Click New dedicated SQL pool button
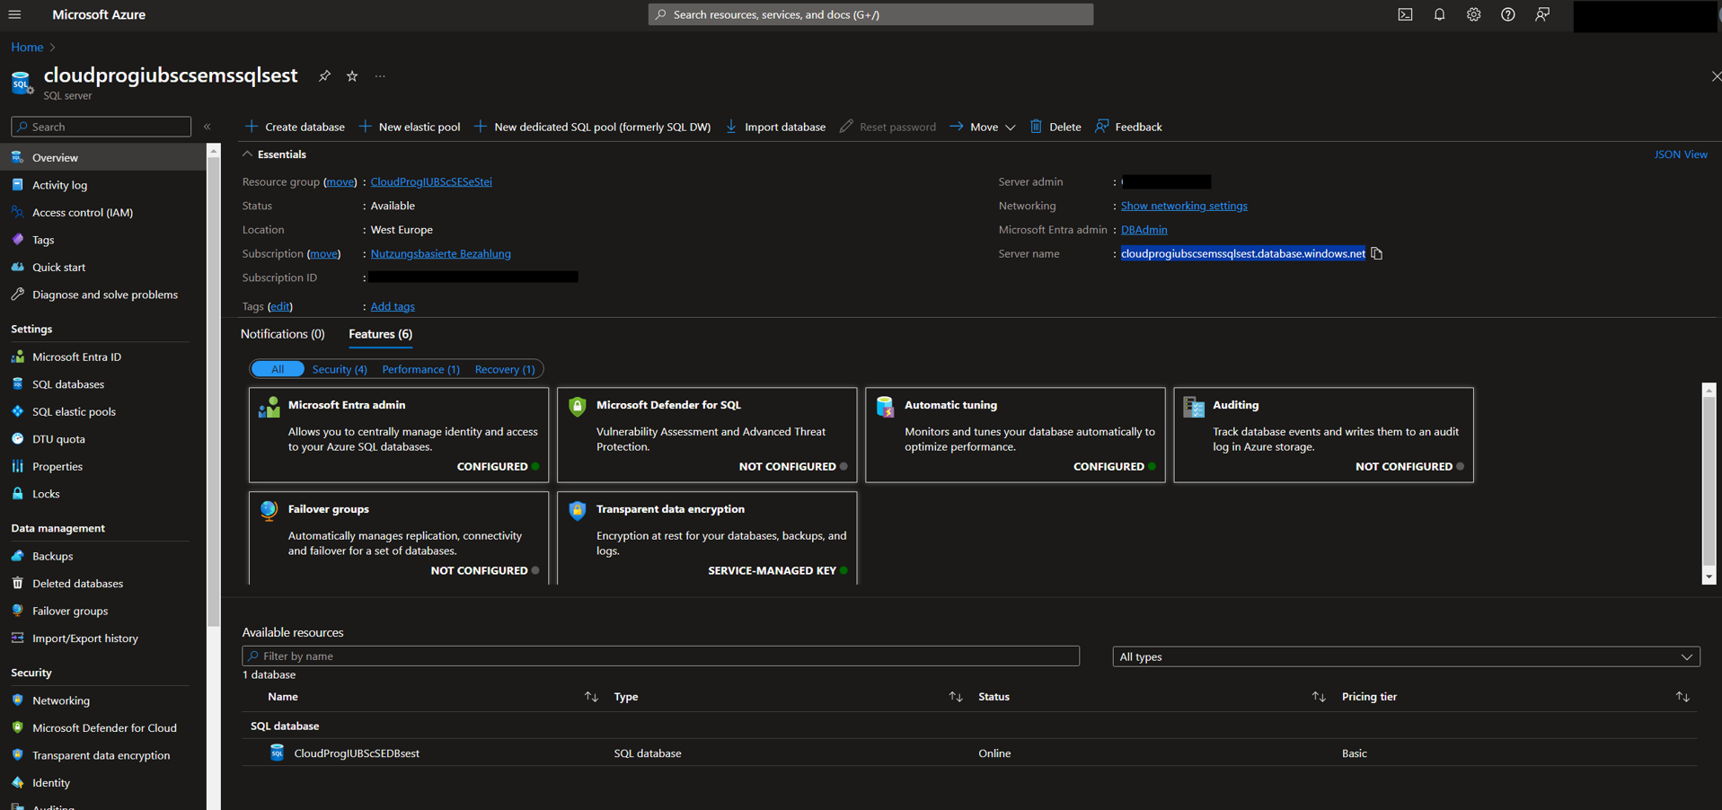Viewport: 1722px width, 810px height. 592,127
